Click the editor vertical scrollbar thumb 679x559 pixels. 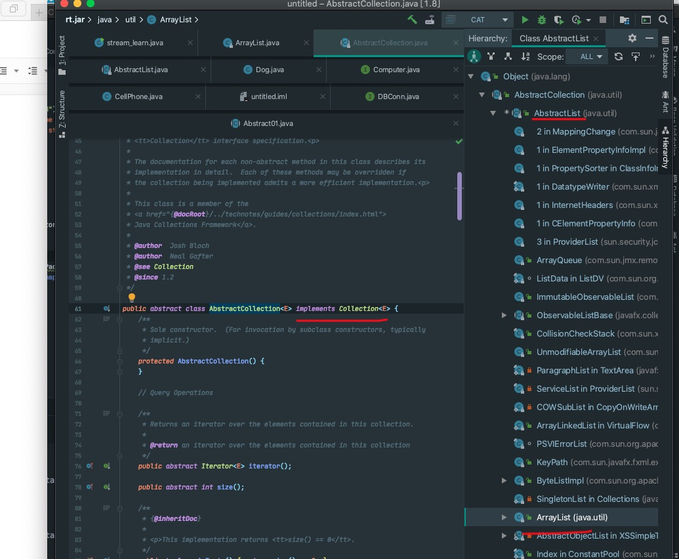[x=459, y=196]
